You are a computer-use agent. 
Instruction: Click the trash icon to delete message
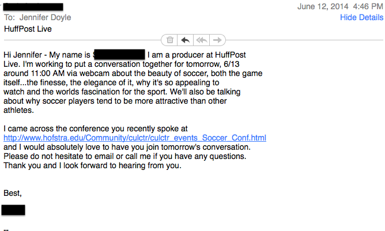[170, 40]
